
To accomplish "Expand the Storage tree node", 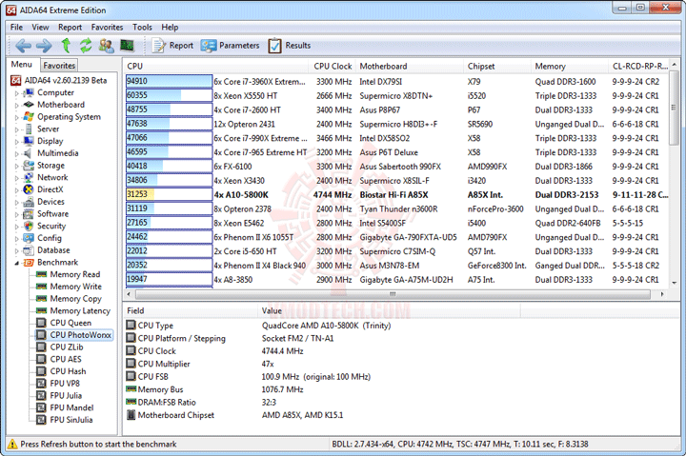I will [x=16, y=166].
